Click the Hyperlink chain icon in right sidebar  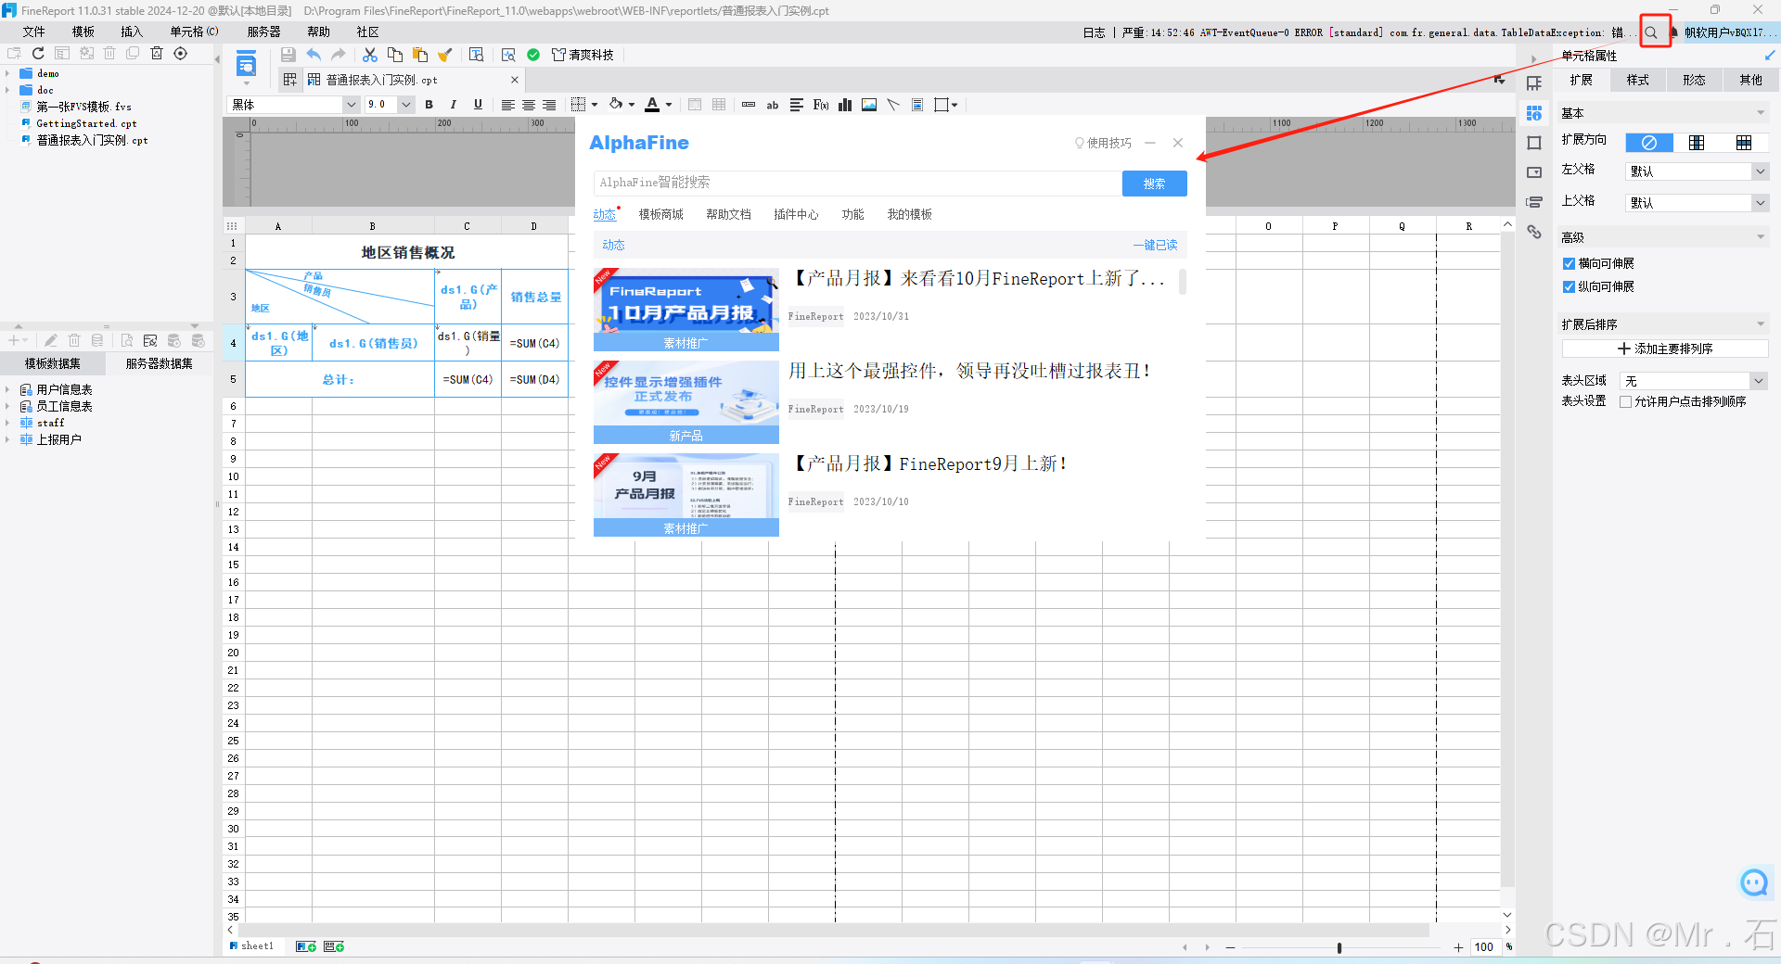(x=1534, y=232)
